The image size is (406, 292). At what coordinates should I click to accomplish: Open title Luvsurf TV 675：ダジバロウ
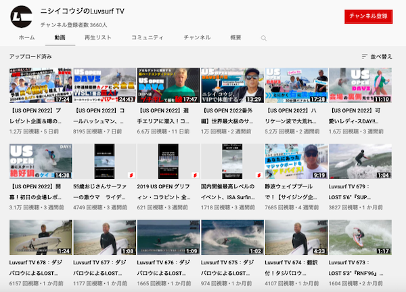(227, 268)
